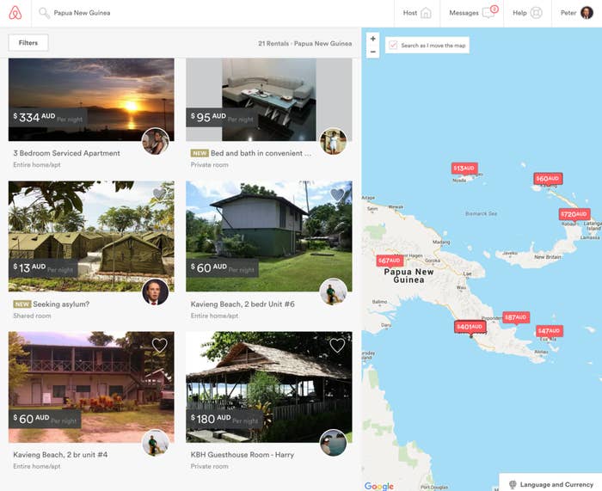Click the search magnifier icon
Screen dimensions: 602x491
(x=44, y=13)
